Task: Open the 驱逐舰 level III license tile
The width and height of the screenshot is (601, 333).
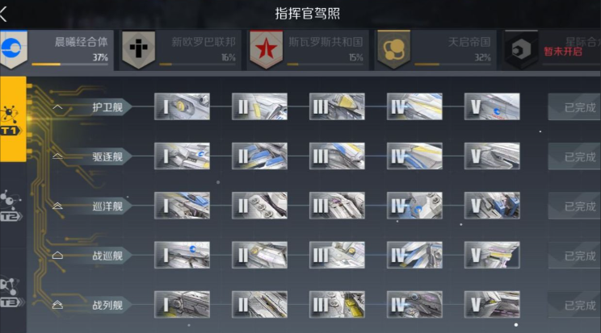Action: point(337,156)
